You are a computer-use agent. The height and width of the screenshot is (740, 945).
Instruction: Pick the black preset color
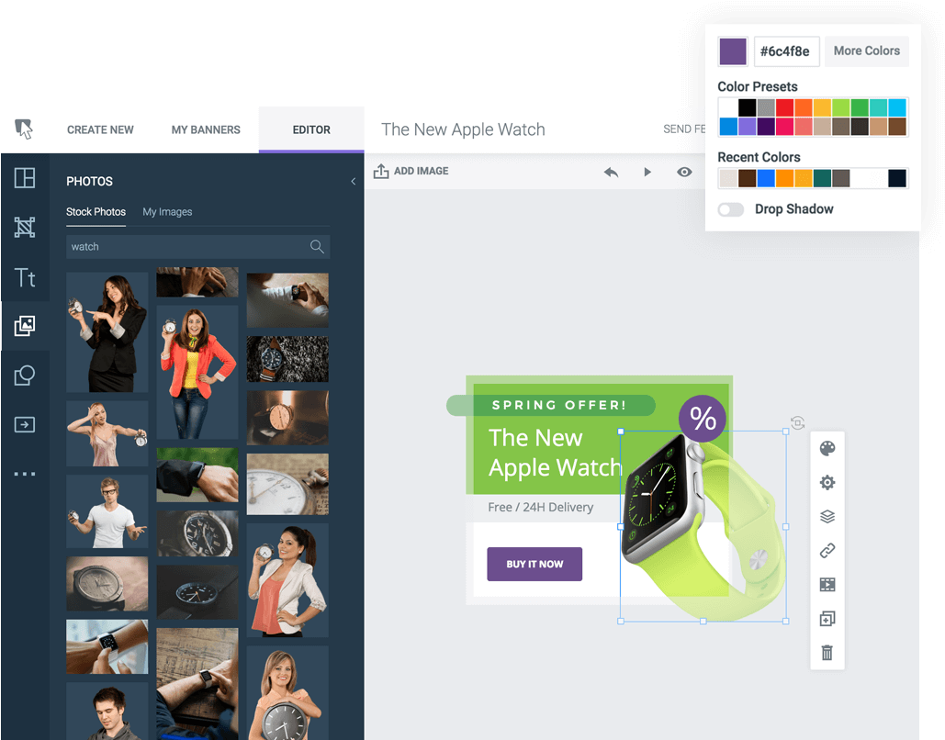pos(748,107)
